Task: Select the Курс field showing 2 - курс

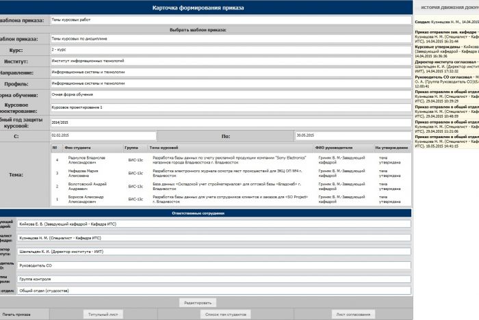Action: pyautogui.click(x=230, y=50)
